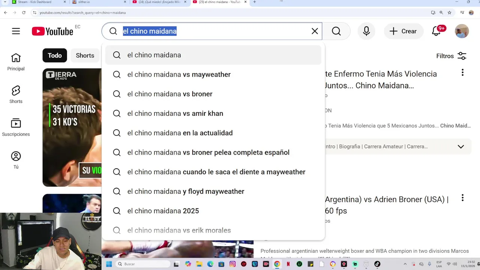Select suggestion "el chino maidana"

(x=213, y=55)
